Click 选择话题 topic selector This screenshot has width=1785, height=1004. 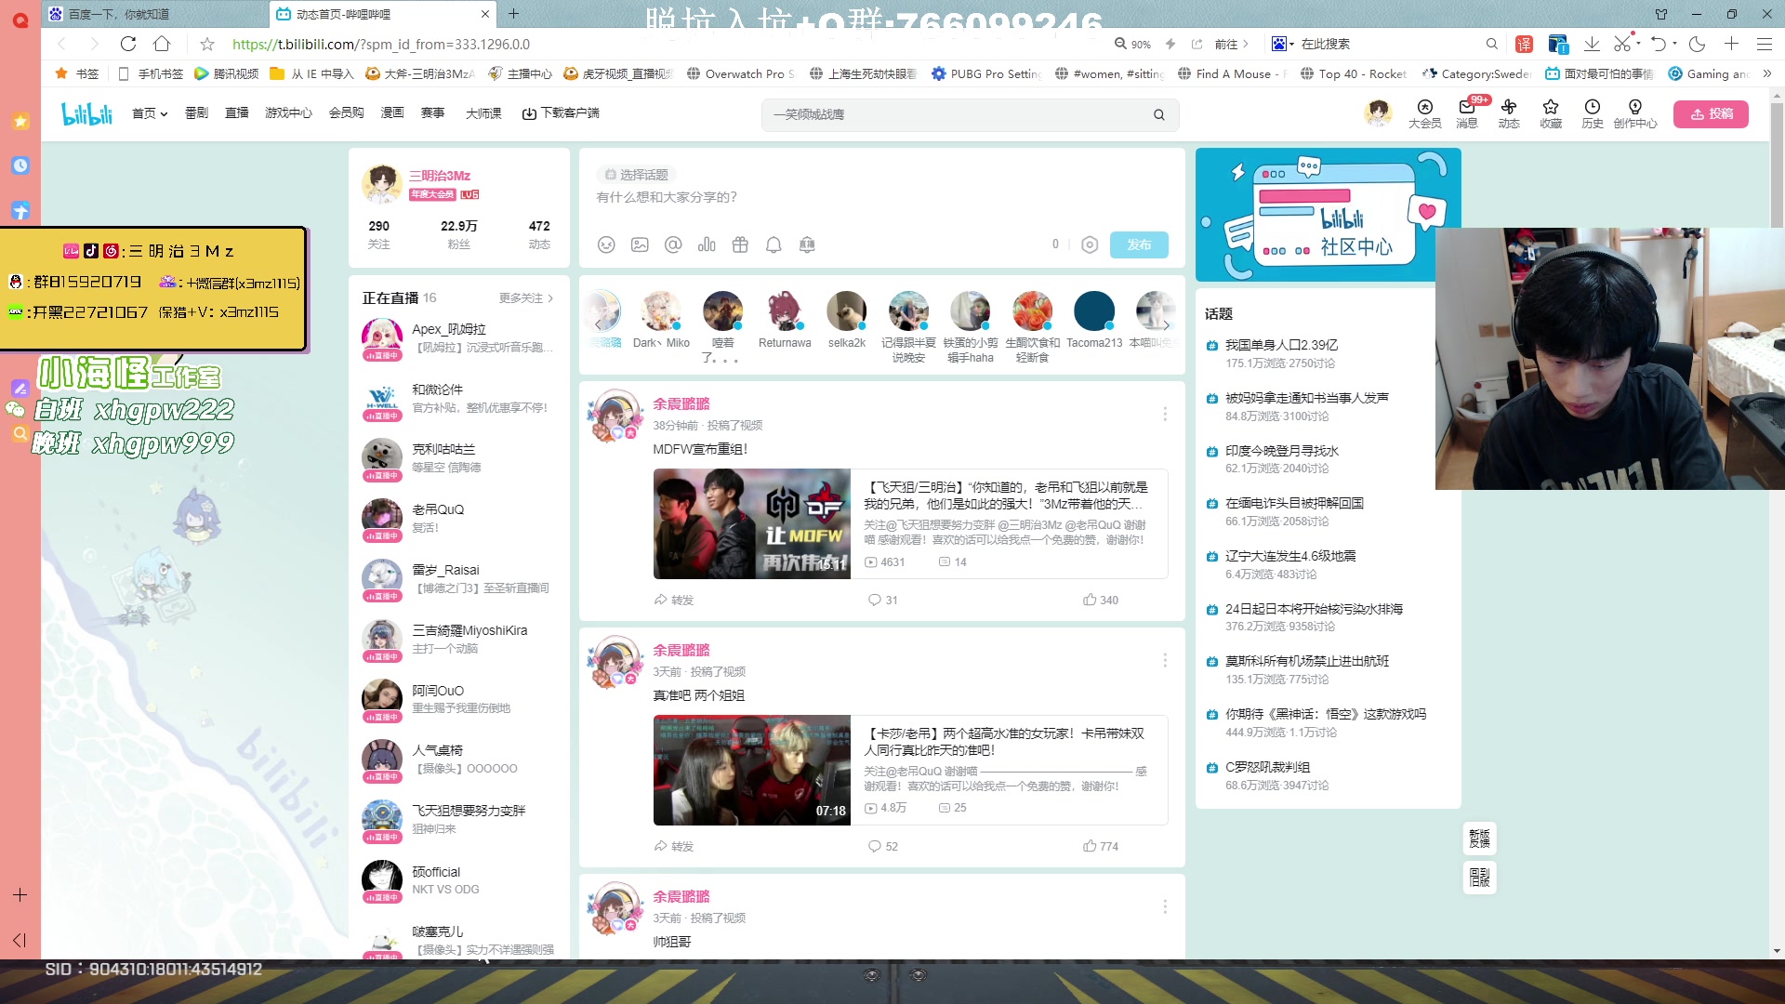(636, 175)
